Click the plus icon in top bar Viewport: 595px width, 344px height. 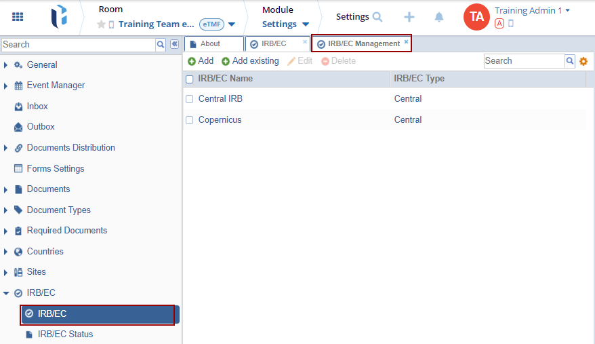click(x=409, y=17)
